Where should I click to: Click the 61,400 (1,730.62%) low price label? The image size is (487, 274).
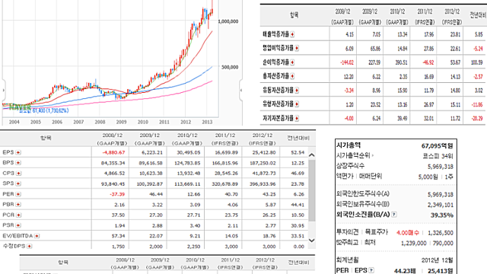[x=50, y=110]
